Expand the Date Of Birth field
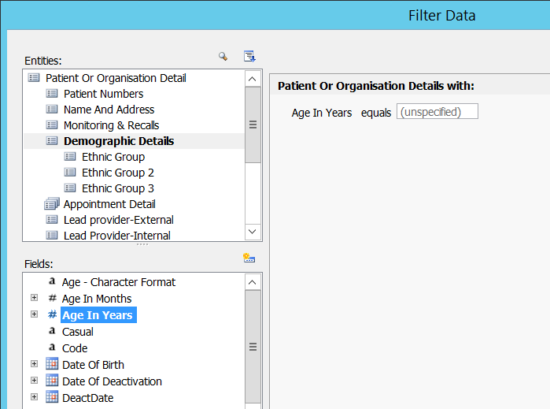The width and height of the screenshot is (550, 409). [x=34, y=363]
